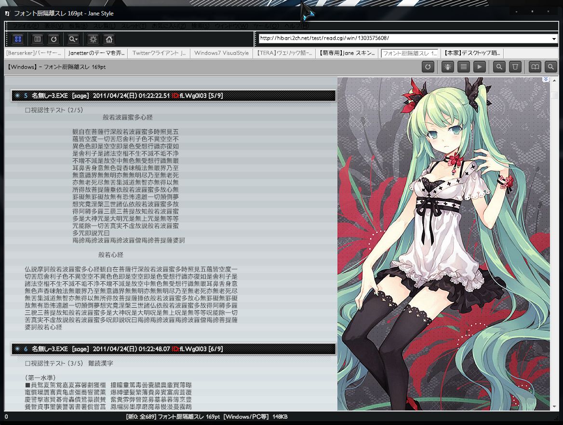Click poster name 名無し~3.EXE on post 6

[x=50, y=349]
